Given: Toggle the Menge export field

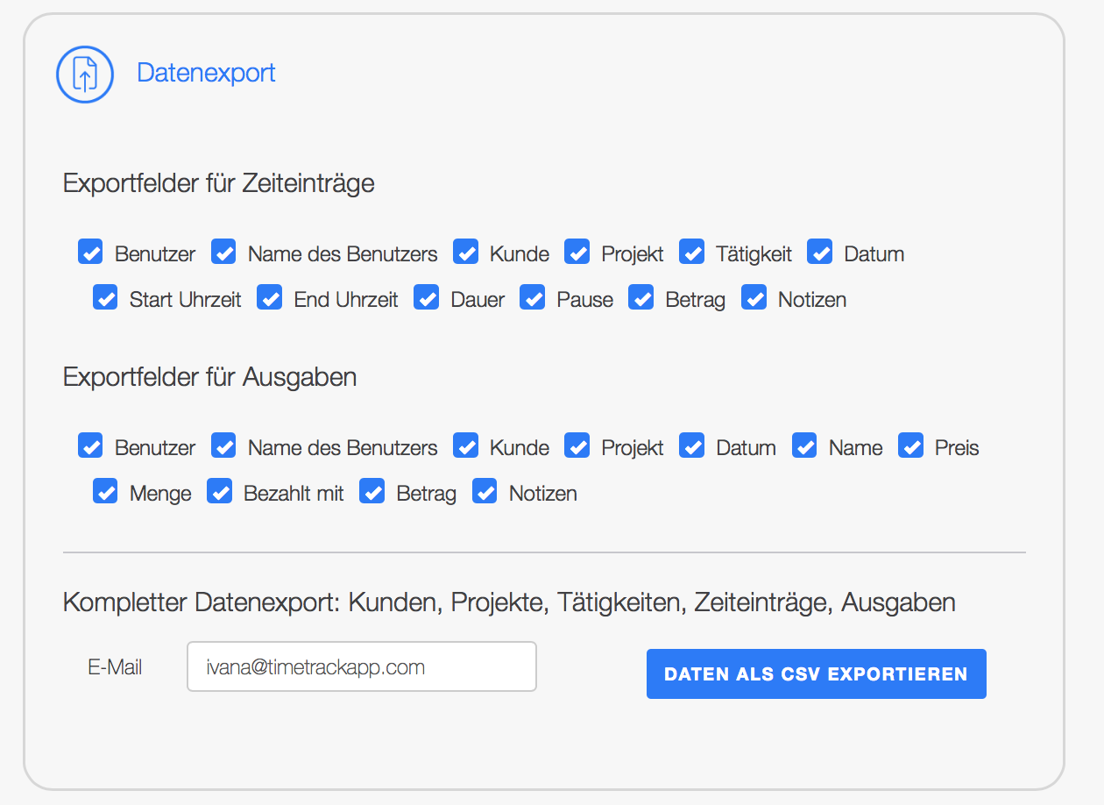Looking at the screenshot, I should point(106,491).
